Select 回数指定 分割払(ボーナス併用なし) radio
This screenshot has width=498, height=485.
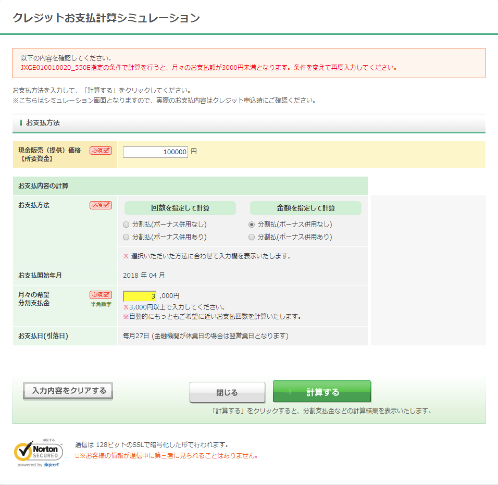pyautogui.click(x=126, y=225)
